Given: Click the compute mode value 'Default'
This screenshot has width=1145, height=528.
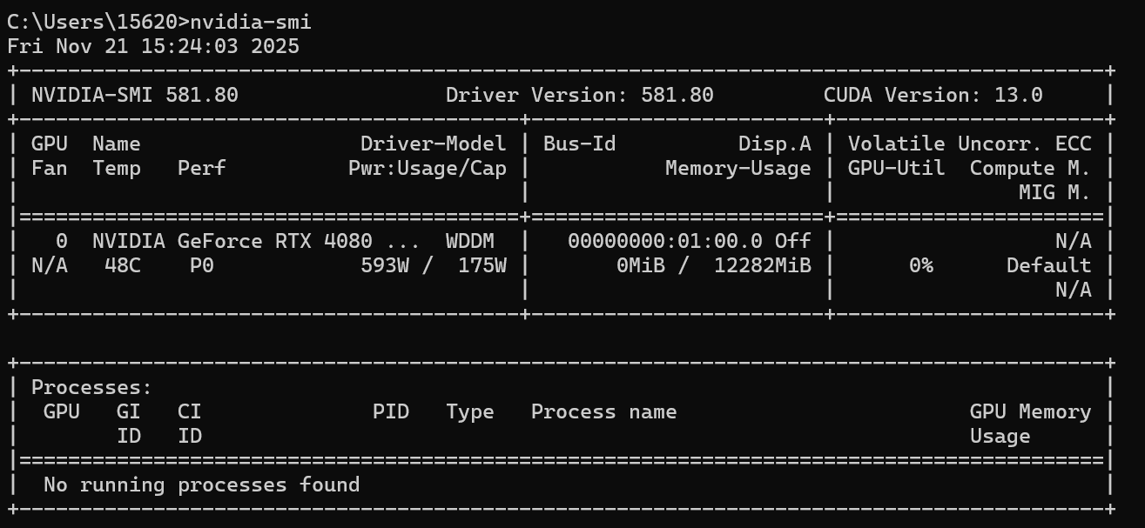Looking at the screenshot, I should [x=1049, y=265].
